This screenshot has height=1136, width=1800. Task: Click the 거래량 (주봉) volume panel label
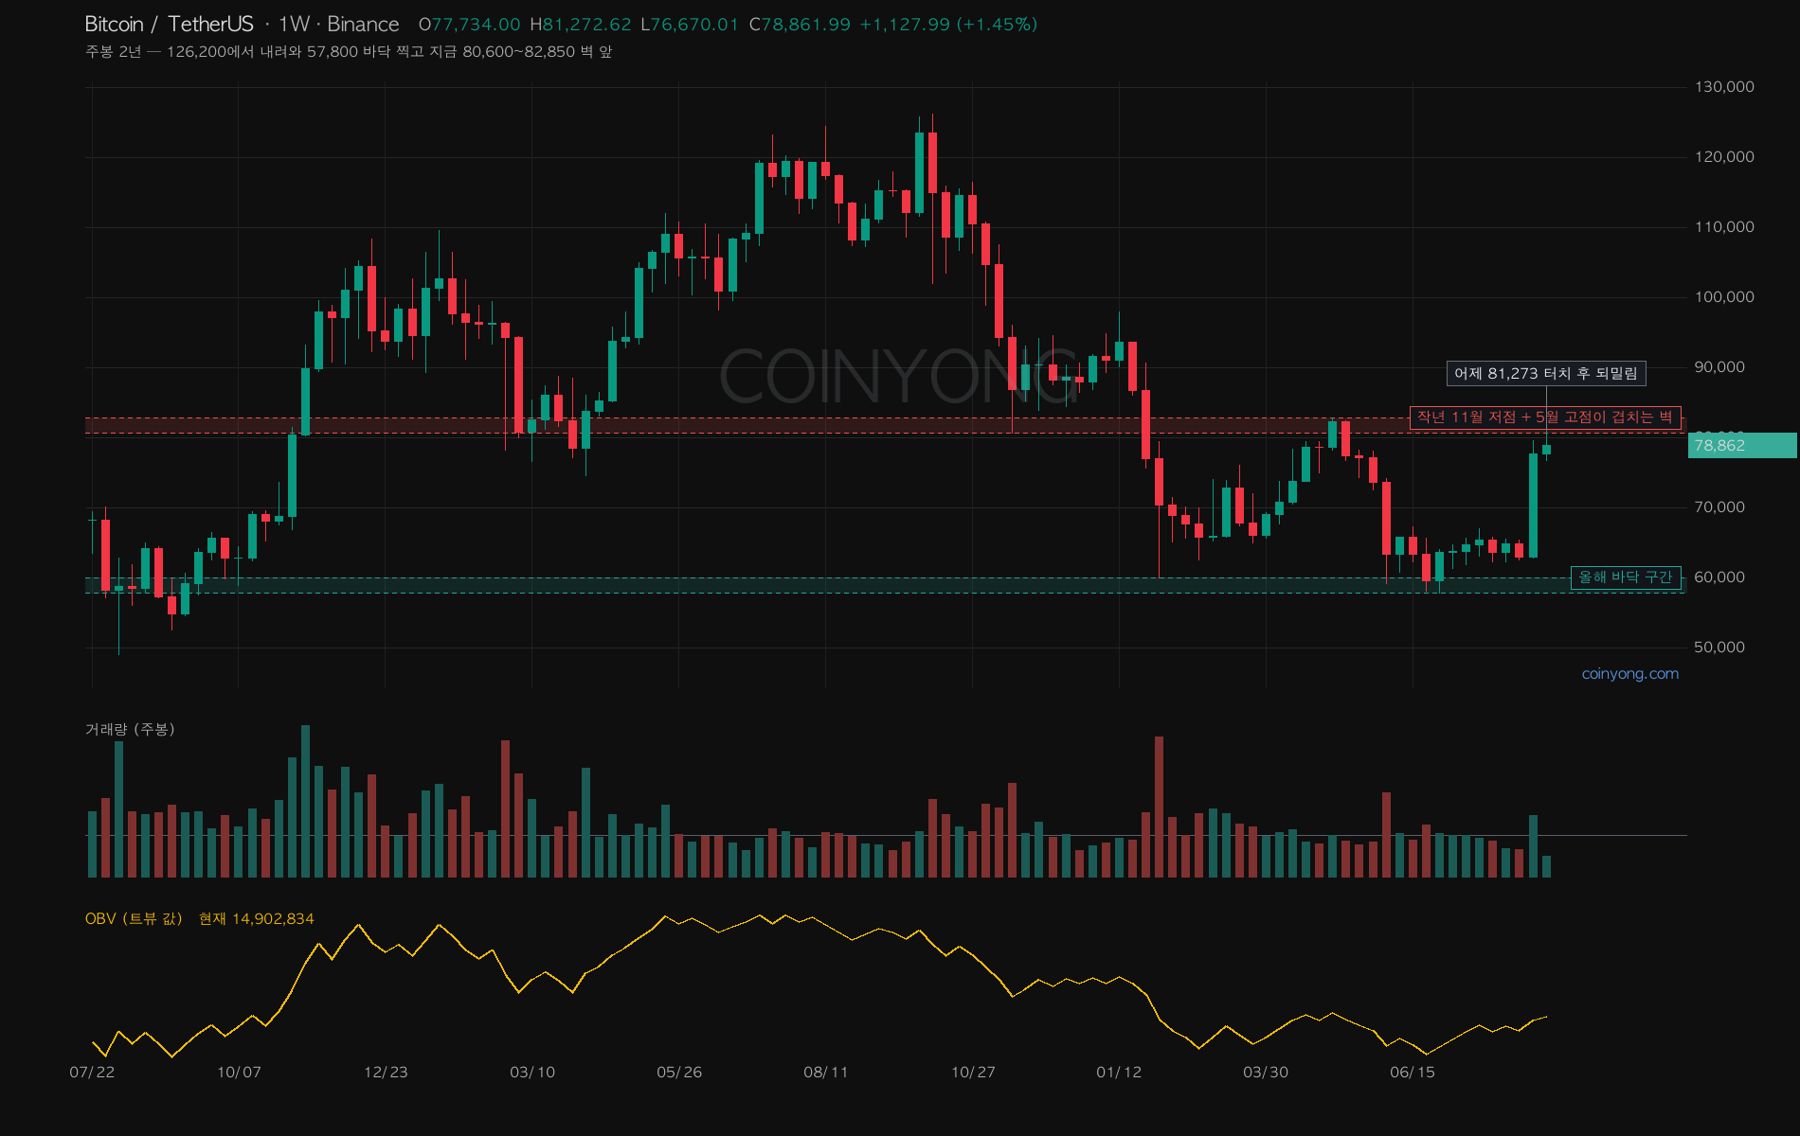click(x=130, y=729)
